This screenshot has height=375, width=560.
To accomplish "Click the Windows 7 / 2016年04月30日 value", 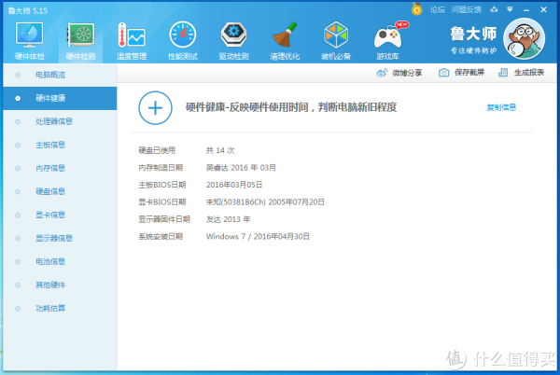I will click(x=258, y=236).
